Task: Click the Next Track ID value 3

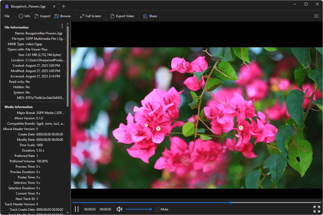Action: [x=37, y=199]
